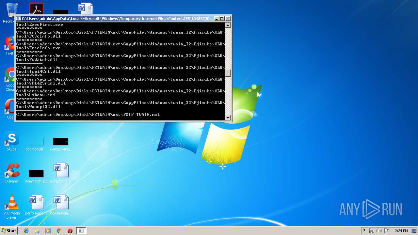Viewport: 418px width, 235px height.
Task: Click the line 'Tool\Usbenv.ini'
Action: pos(36,95)
